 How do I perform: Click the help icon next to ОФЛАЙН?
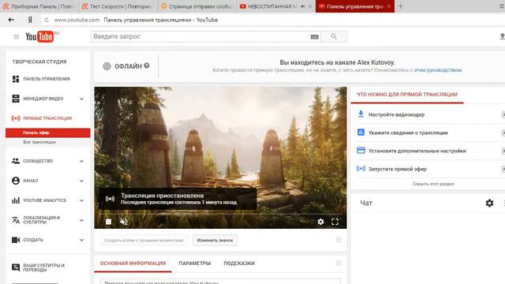tap(147, 65)
